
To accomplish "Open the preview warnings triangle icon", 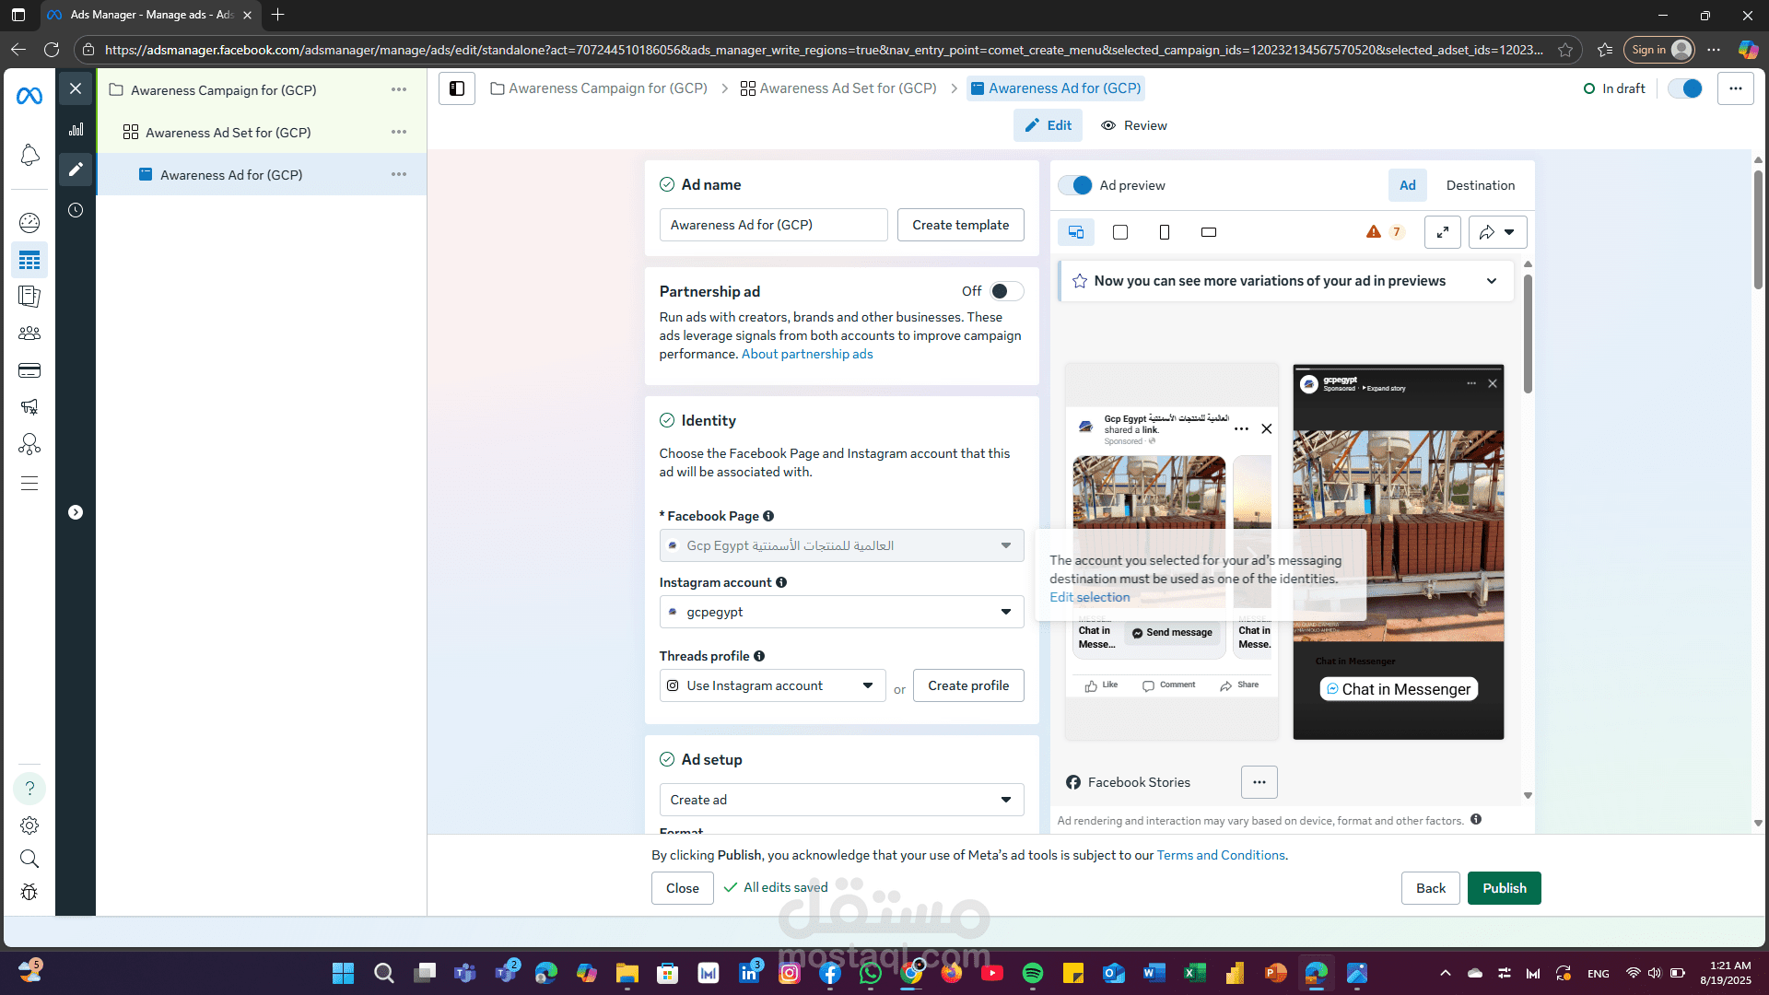I will (1374, 232).
